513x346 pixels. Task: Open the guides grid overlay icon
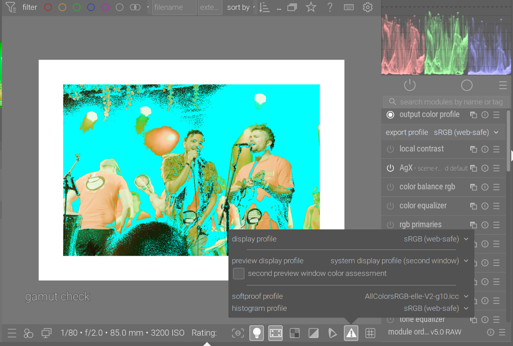pos(370,333)
